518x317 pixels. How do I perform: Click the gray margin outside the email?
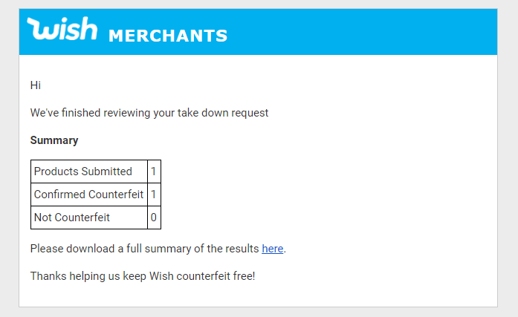(x=9, y=165)
